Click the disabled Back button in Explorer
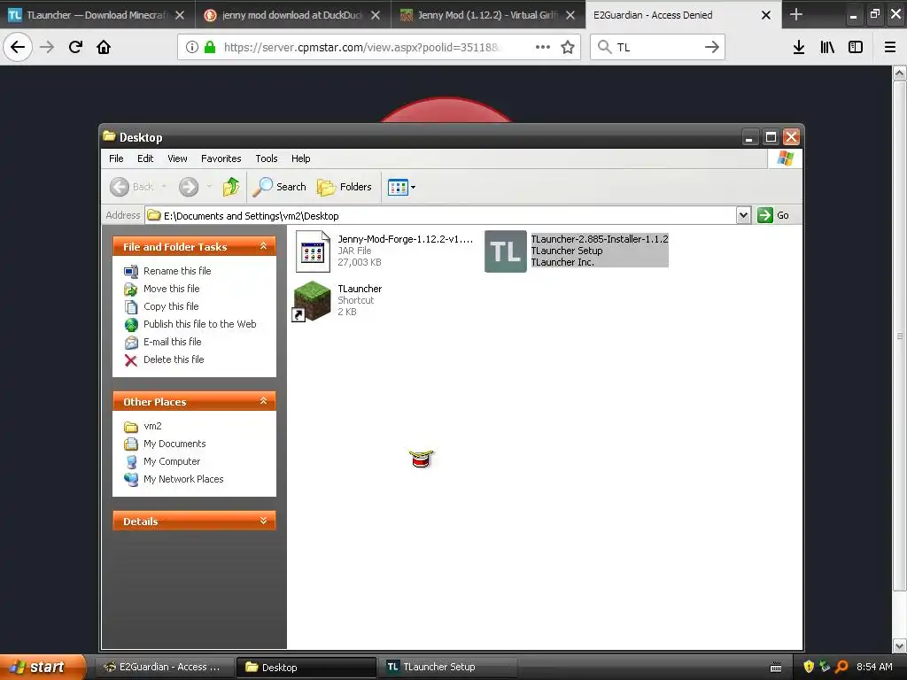Screen dimensions: 907x680 (132, 187)
